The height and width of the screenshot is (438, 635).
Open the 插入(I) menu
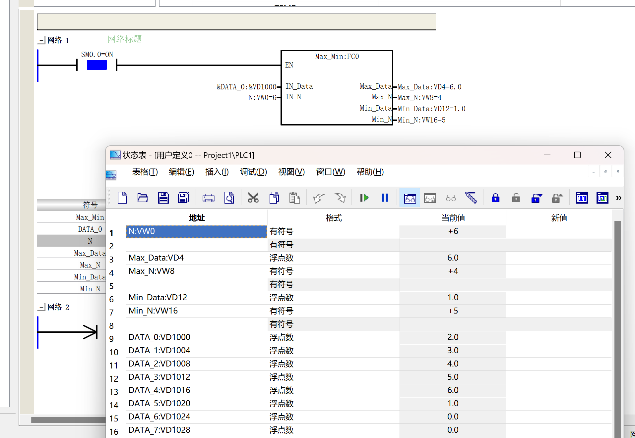(217, 172)
